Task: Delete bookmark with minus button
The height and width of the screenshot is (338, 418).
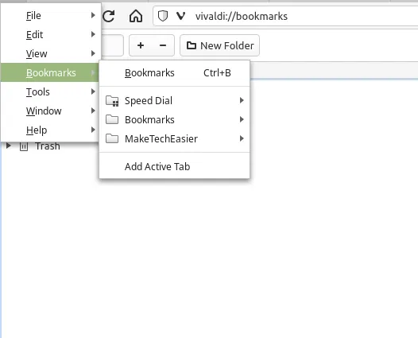Action: click(x=163, y=45)
